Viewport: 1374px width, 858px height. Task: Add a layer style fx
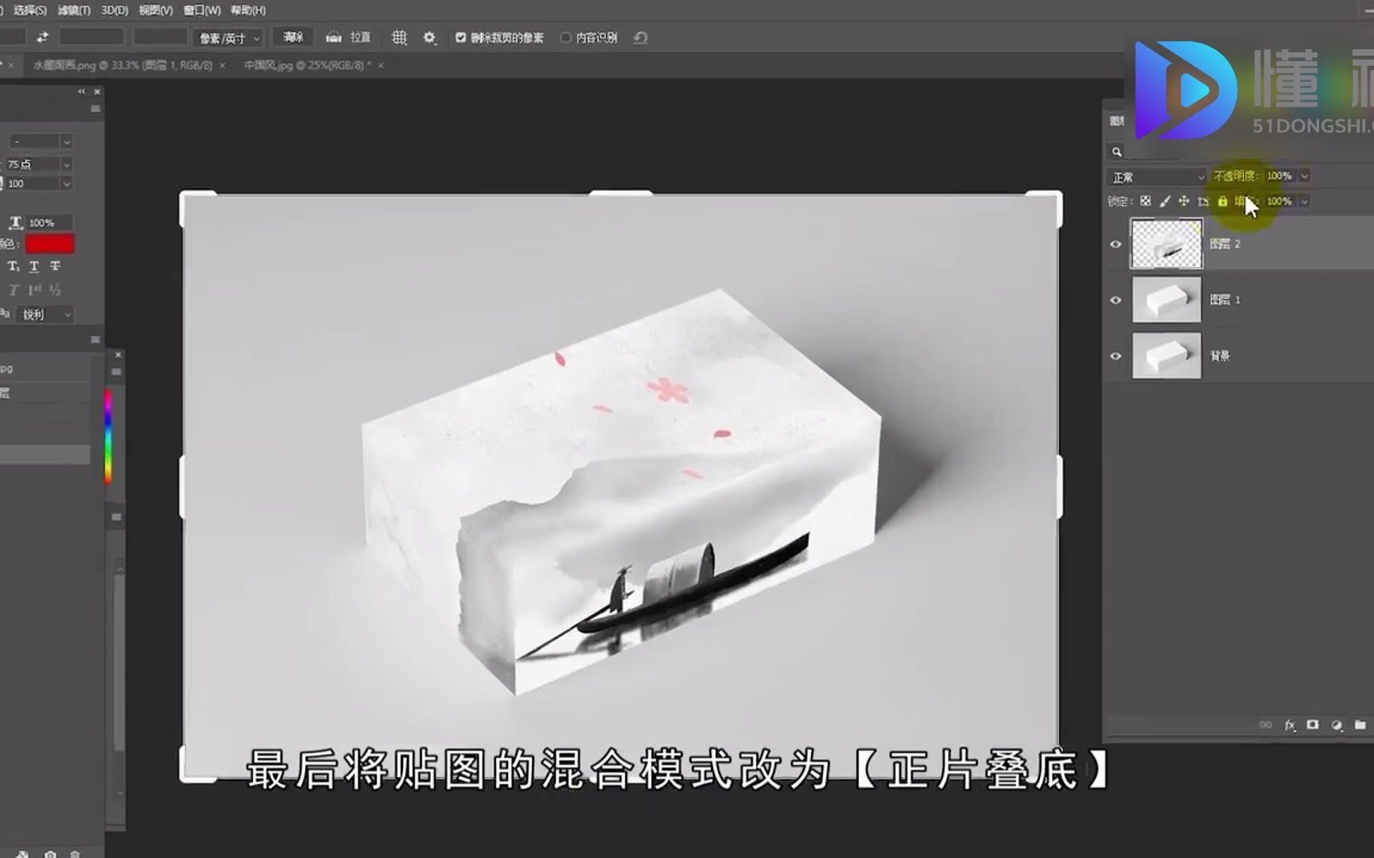(x=1290, y=725)
